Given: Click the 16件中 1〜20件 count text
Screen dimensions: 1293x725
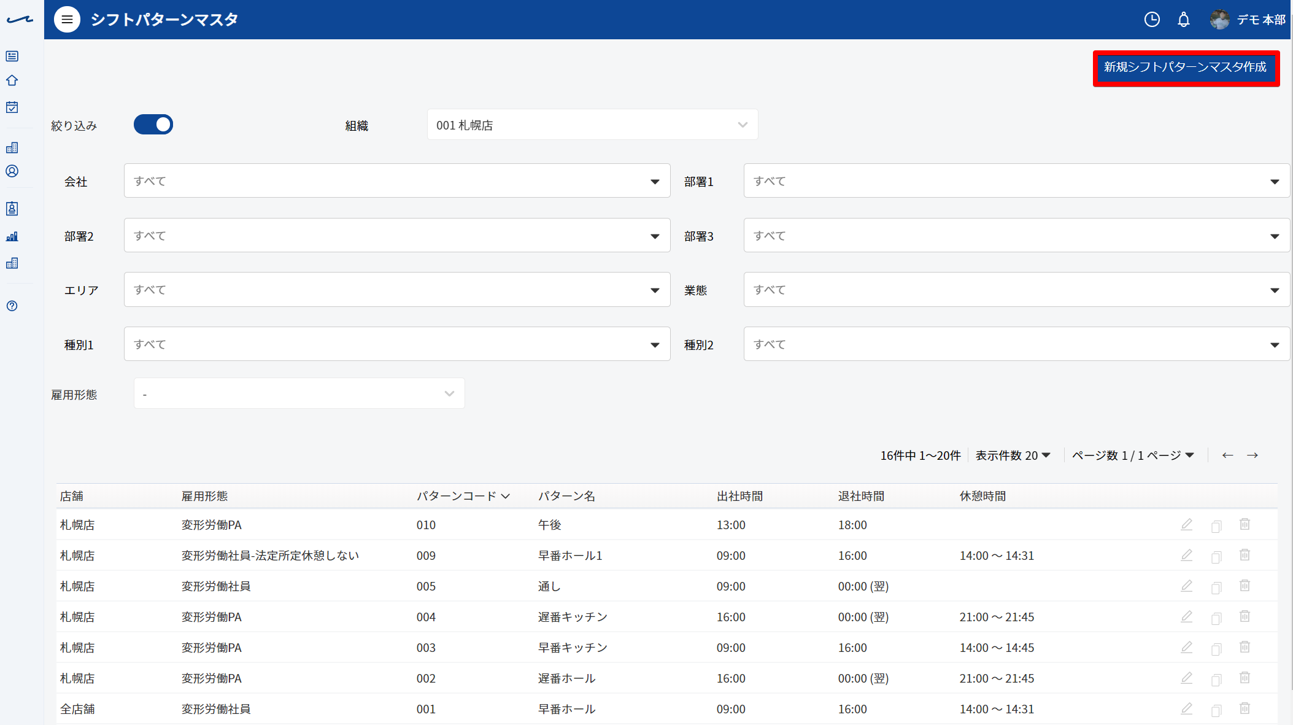Looking at the screenshot, I should coord(921,456).
